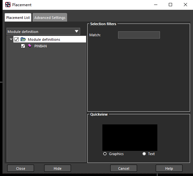The height and width of the screenshot is (176, 193).
Task: Click the Match input field
Action: pos(139,35)
